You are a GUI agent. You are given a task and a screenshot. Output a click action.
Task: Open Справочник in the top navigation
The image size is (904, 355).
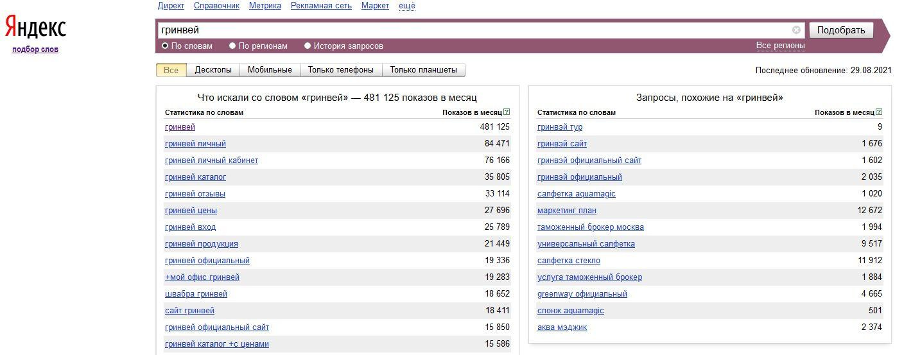click(216, 6)
